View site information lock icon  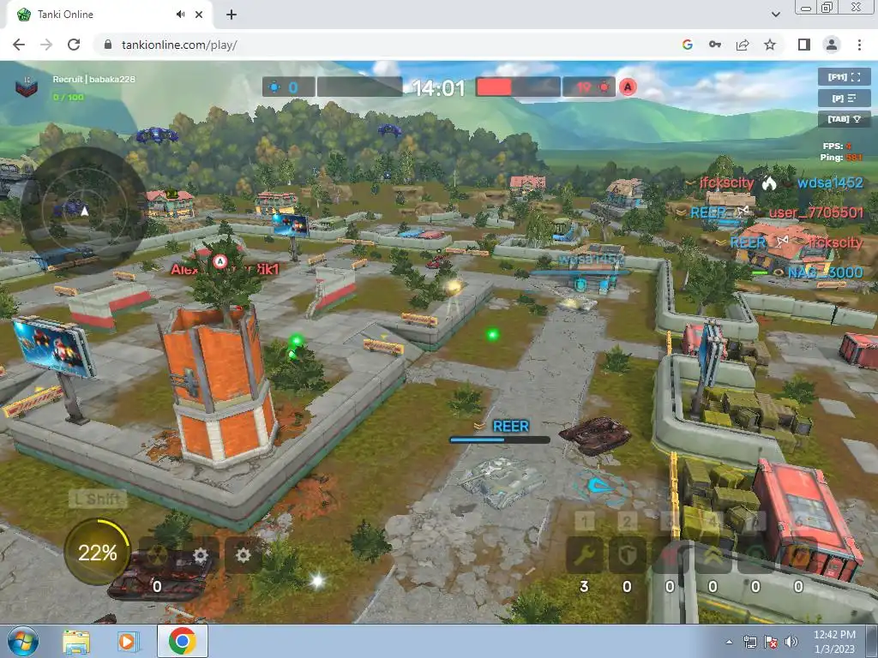point(108,45)
